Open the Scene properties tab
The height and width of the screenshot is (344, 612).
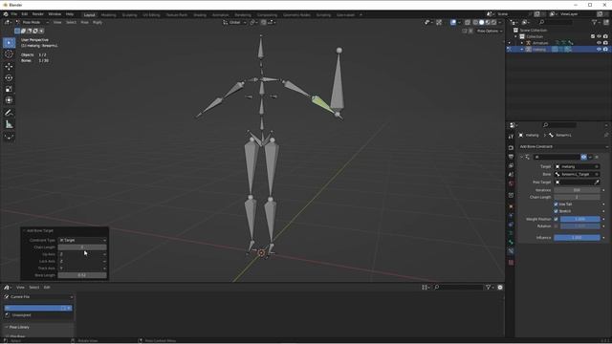(x=511, y=175)
